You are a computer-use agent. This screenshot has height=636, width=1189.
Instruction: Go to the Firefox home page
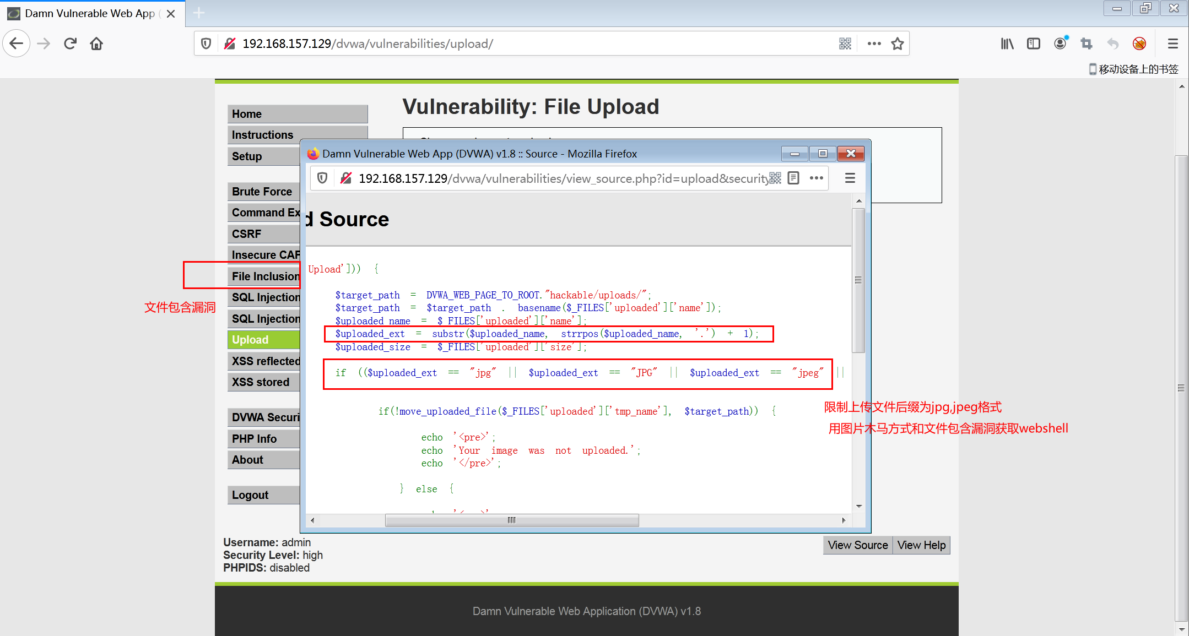tap(96, 44)
